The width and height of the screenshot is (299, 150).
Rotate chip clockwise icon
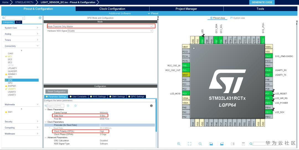click(211, 144)
